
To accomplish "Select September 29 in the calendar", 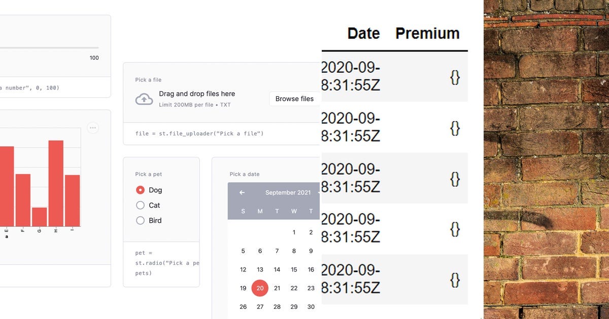I will (294, 307).
